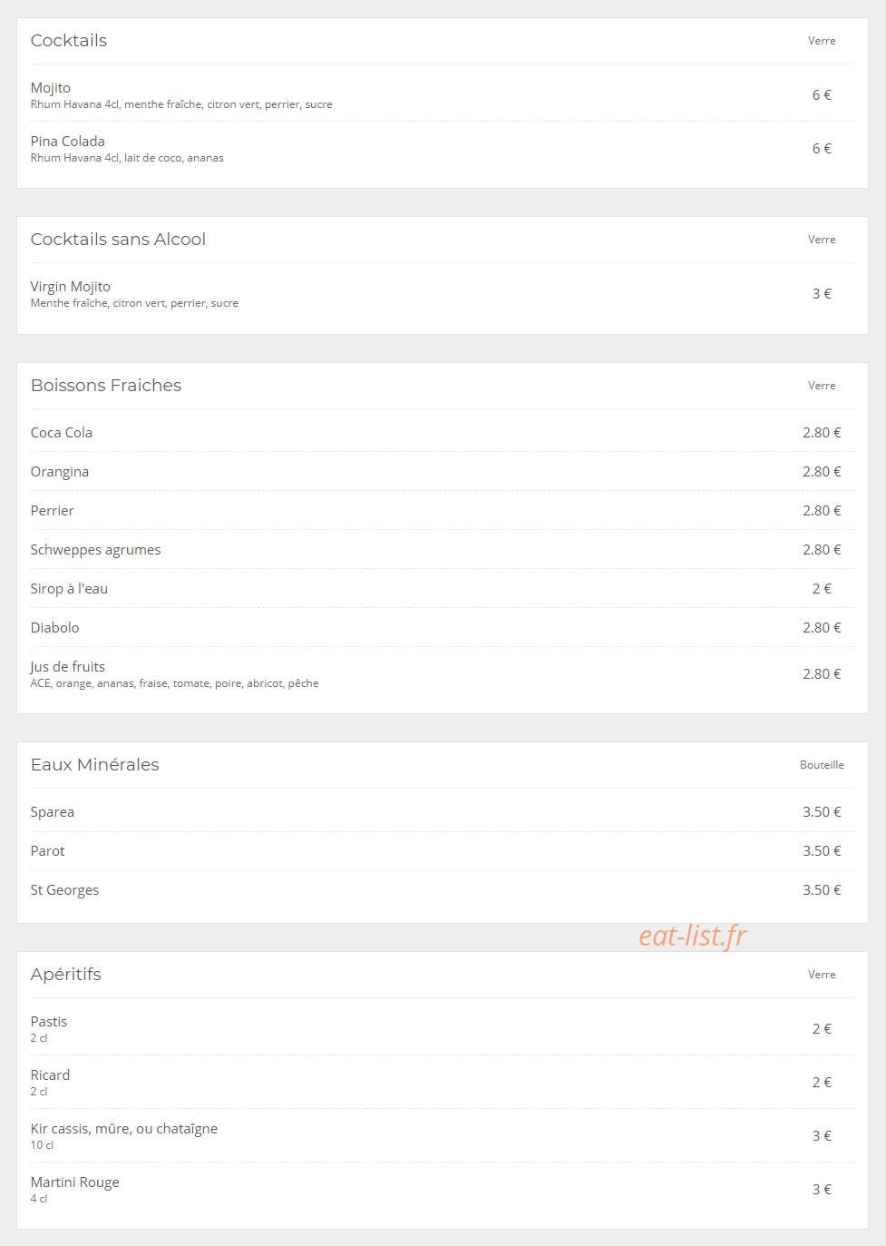Open the Cocktails section heading

69,41
